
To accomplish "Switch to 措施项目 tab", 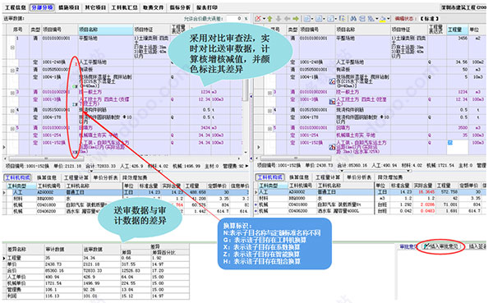I will pyautogui.click(x=69, y=7).
